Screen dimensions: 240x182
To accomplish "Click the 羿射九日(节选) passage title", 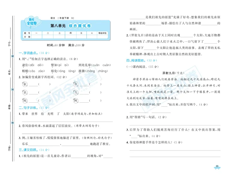I will coord(174,73).
